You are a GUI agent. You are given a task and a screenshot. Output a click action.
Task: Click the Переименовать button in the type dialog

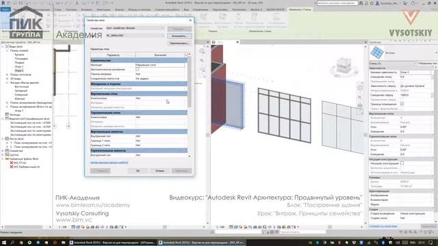click(179, 43)
